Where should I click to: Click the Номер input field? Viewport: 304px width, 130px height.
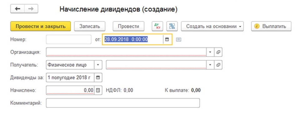[x=69, y=39]
